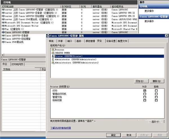Expand 更多操作 under 打印机 actions
The width and height of the screenshot is (169, 139).
click(x=149, y=11)
